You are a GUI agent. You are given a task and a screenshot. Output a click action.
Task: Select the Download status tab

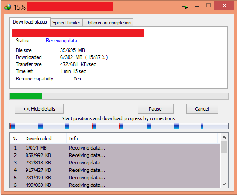30,22
